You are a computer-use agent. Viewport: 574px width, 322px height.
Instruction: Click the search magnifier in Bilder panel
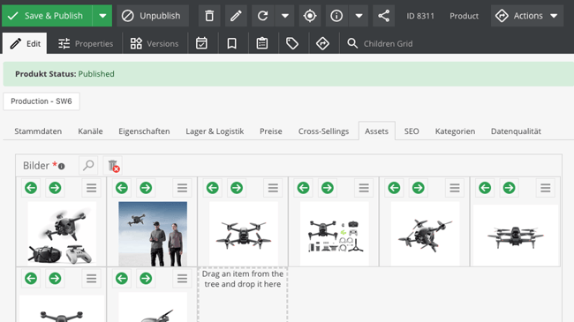88,165
